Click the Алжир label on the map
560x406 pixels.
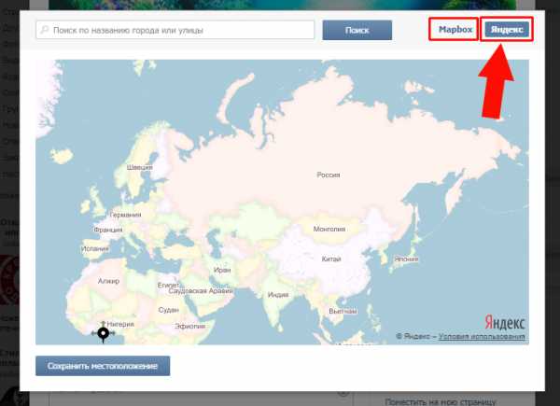click(x=108, y=281)
